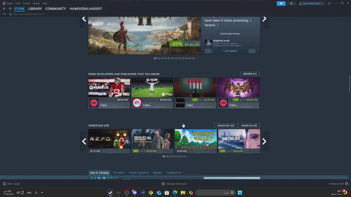Switch to the Trending Free tab
Image resolution: width=351 pixels, height=197 pixels.
pyautogui.click(x=173, y=173)
